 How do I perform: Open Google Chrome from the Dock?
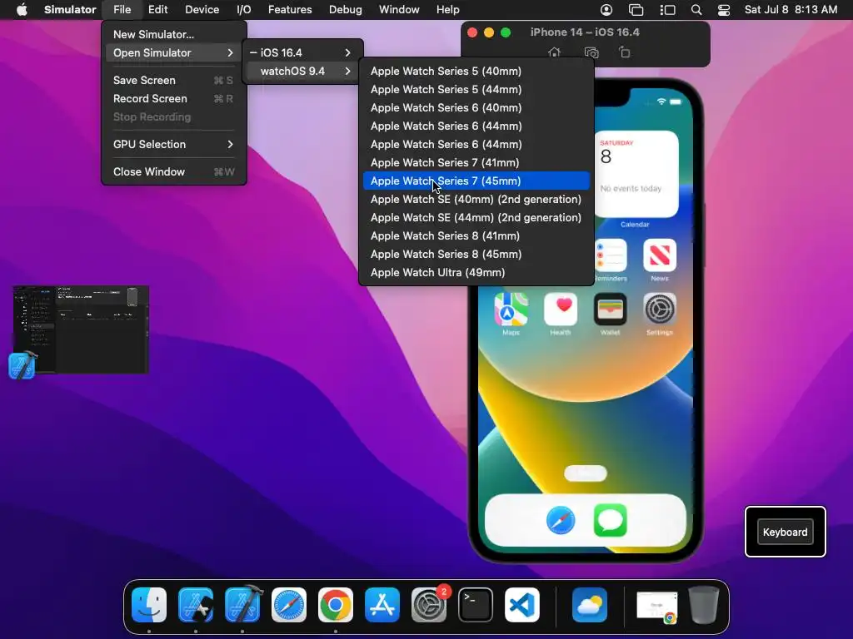point(336,605)
